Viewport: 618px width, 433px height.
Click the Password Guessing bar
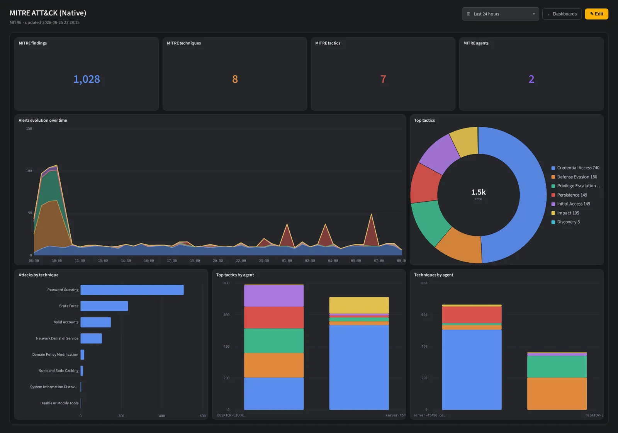point(132,290)
